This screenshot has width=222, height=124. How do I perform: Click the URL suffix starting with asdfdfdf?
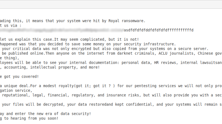(x=158, y=30)
